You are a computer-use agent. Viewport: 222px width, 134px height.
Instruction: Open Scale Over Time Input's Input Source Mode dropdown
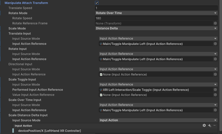point(158,105)
